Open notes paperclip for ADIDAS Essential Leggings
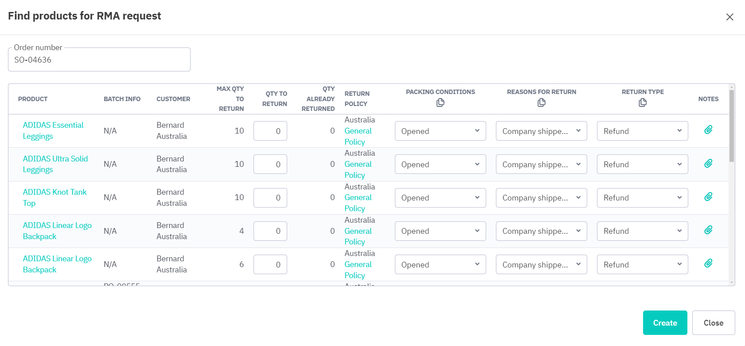Viewport: 745px width, 346px height. 708,130
